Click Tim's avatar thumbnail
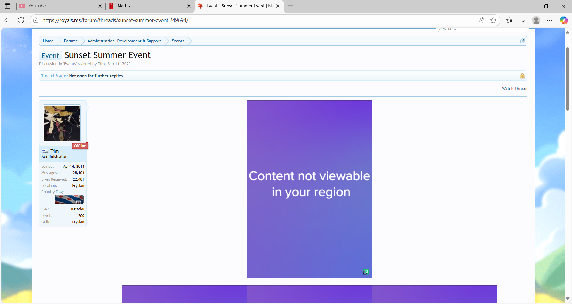The width and height of the screenshot is (572, 304). point(62,123)
